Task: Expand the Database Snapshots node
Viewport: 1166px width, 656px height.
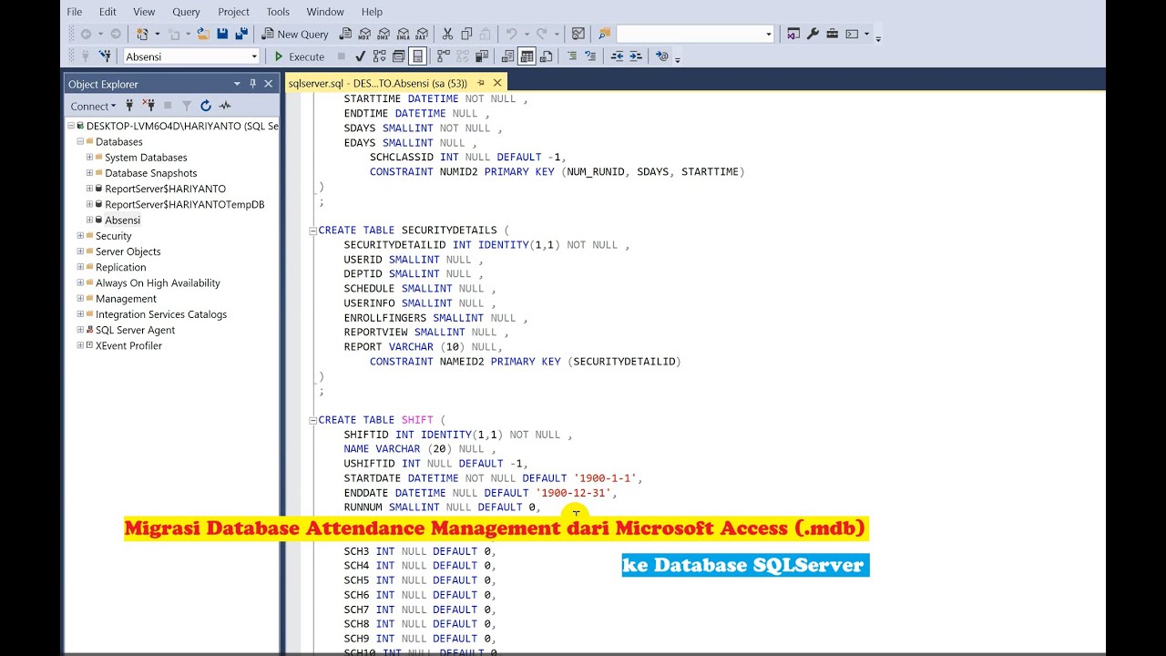Action: click(89, 173)
